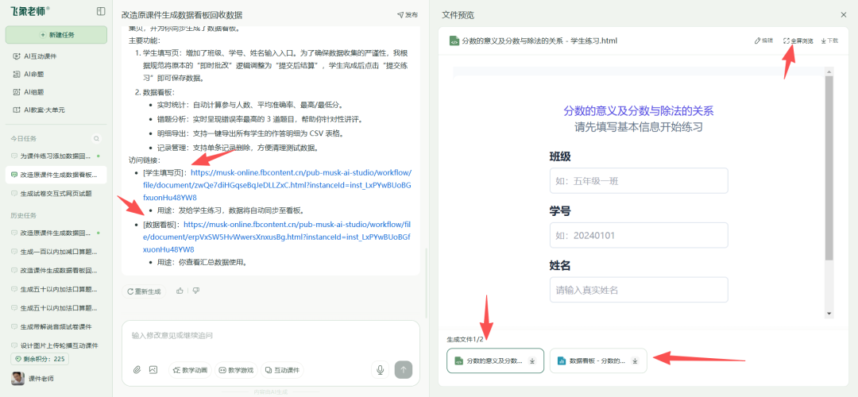Click the microphone voice input icon
The width and height of the screenshot is (858, 397).
point(380,370)
